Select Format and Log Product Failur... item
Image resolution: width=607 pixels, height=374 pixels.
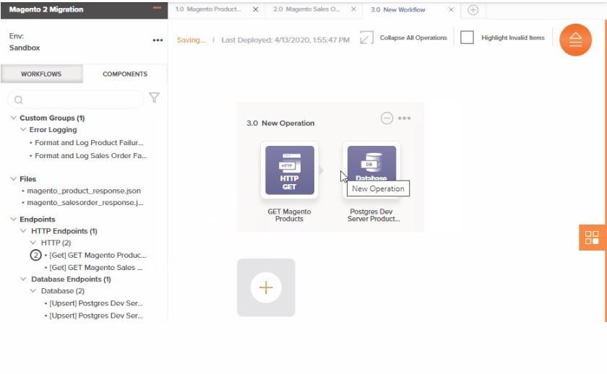[89, 143]
